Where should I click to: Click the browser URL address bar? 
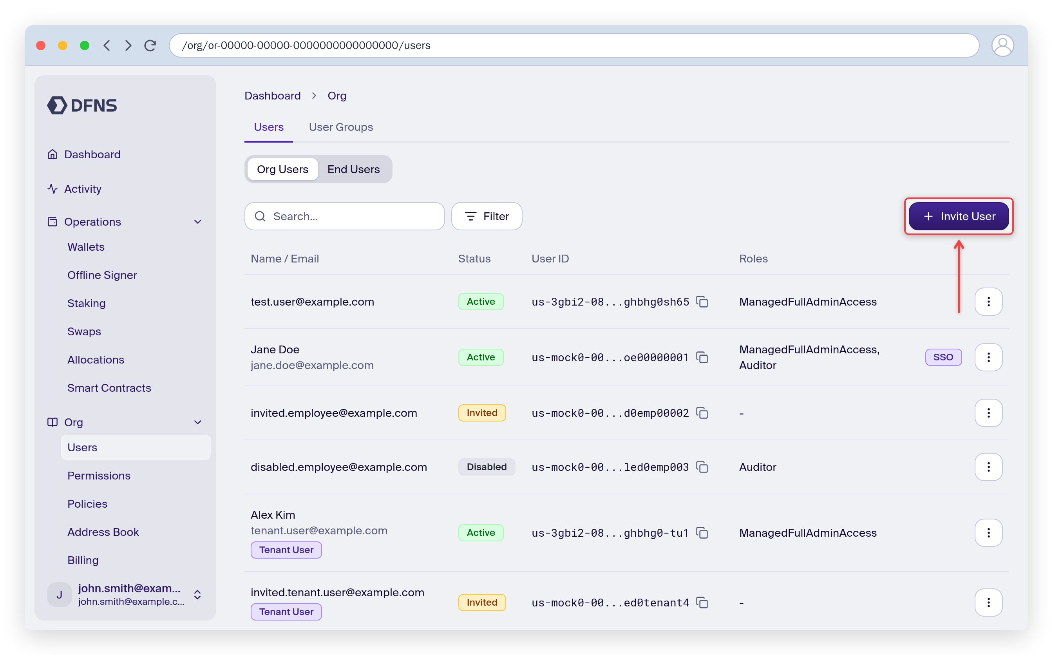(574, 45)
